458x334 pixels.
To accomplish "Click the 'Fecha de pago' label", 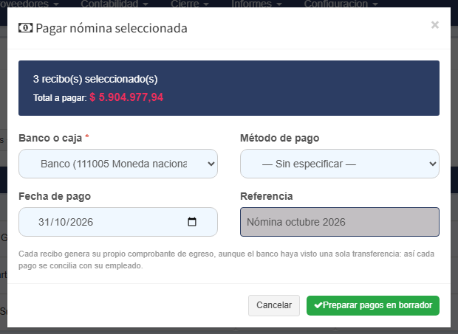I will coord(55,196).
